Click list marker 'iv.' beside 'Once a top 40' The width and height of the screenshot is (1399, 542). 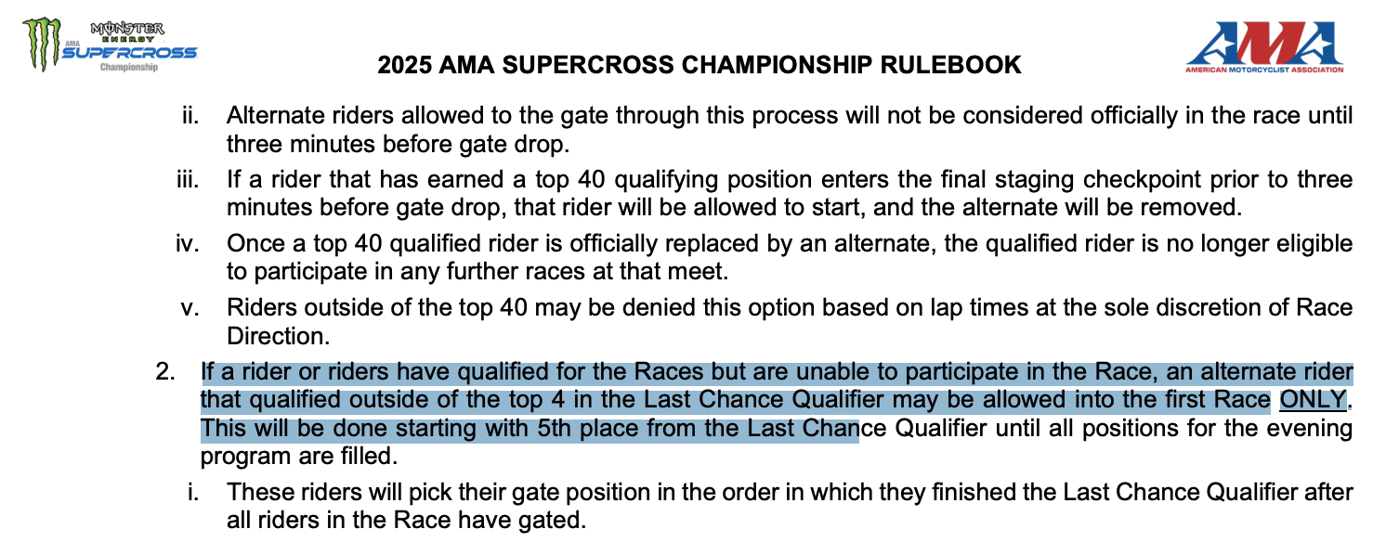point(190,244)
